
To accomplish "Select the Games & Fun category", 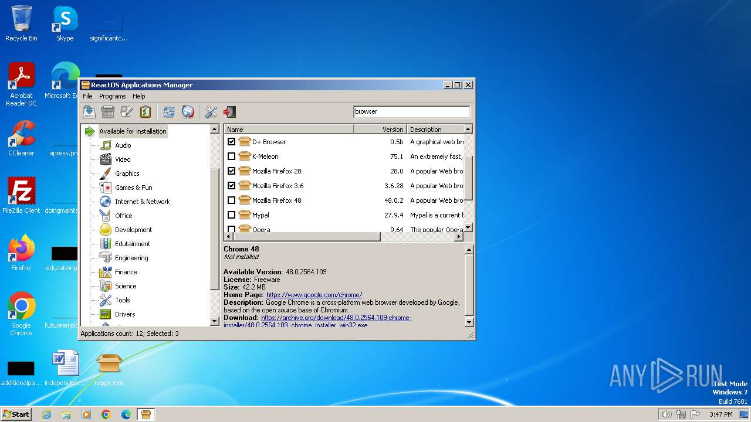I will (133, 188).
